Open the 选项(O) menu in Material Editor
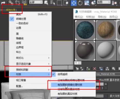This screenshot has height=99, width=120. [x=114, y=17]
